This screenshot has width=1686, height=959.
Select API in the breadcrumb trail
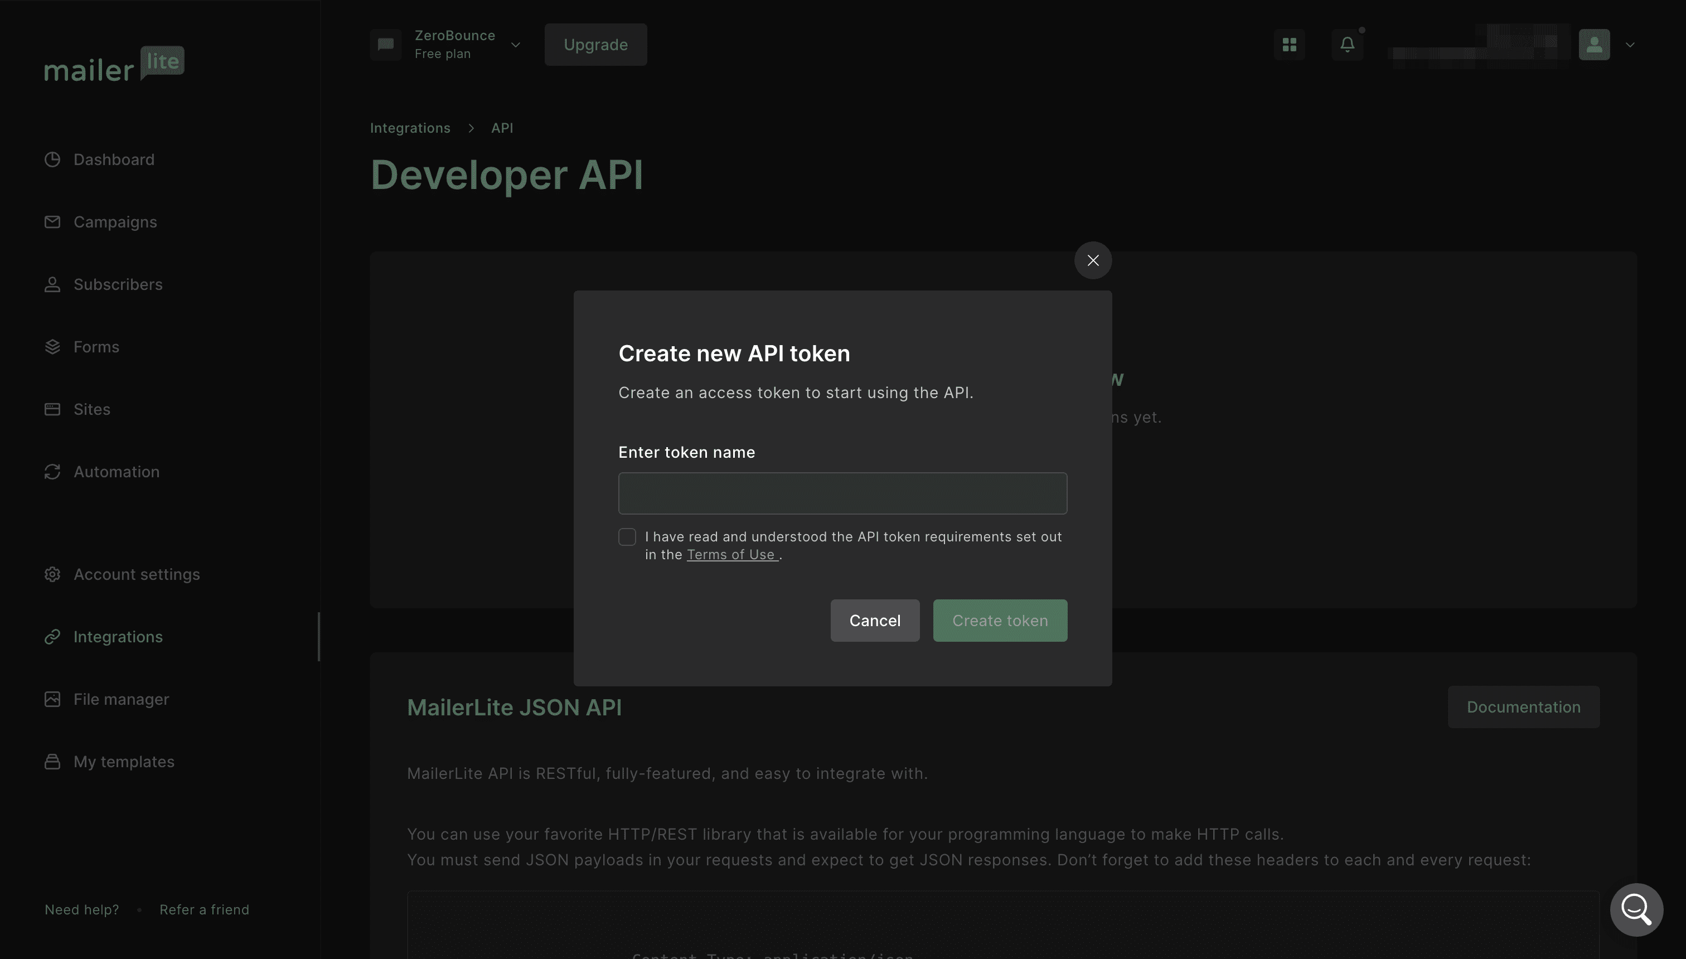502,127
